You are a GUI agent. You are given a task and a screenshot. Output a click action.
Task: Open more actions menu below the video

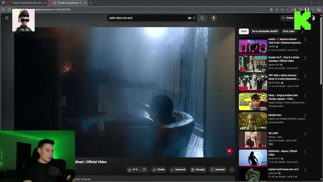click(x=232, y=170)
